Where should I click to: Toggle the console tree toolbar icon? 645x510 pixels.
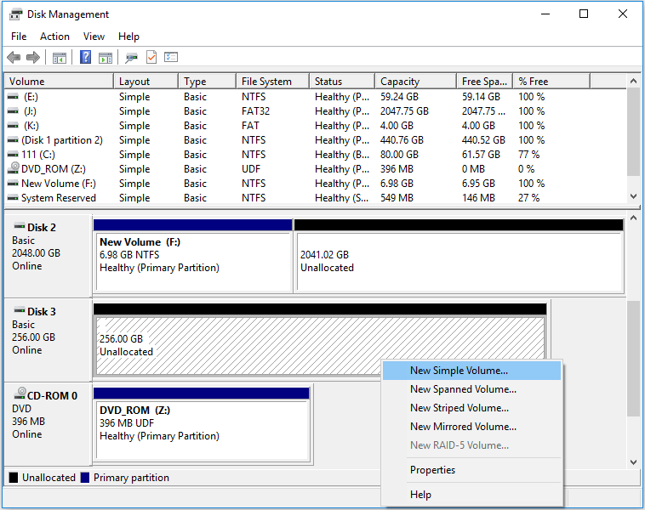60,58
